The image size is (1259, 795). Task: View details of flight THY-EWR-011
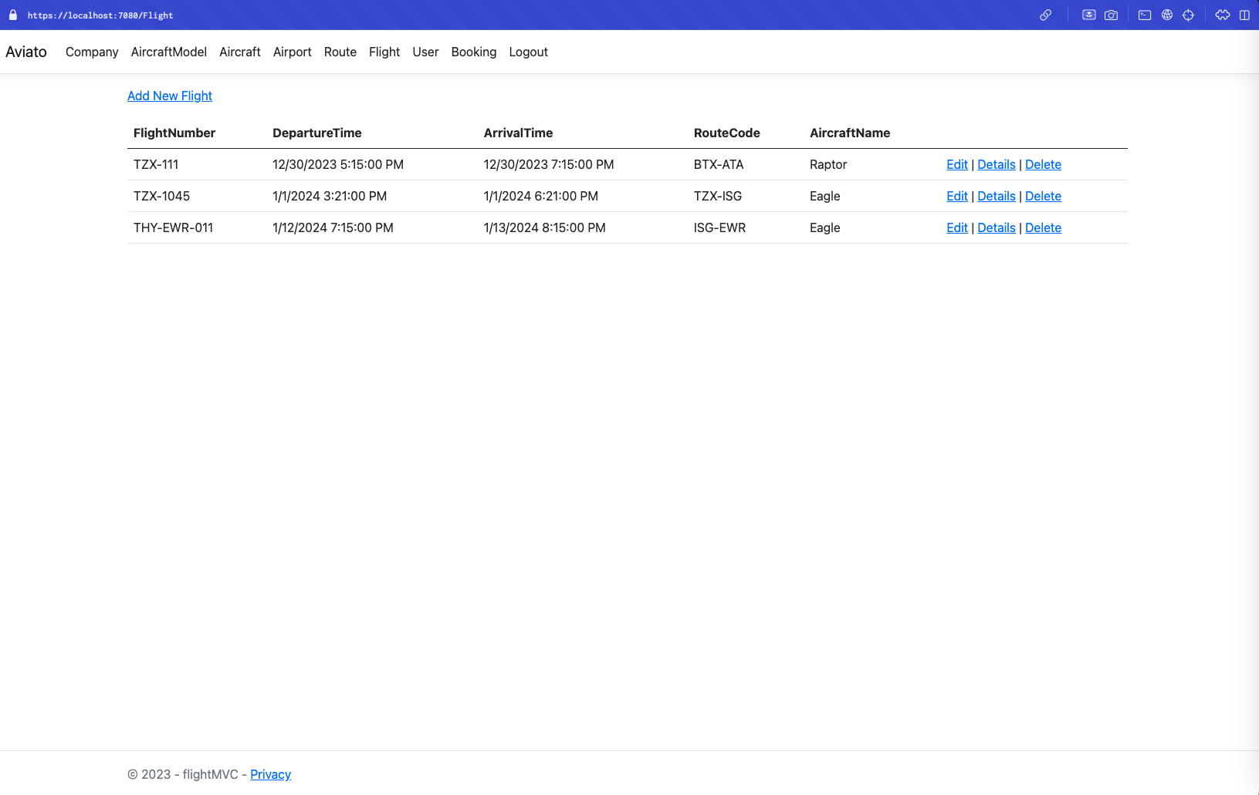pos(997,227)
